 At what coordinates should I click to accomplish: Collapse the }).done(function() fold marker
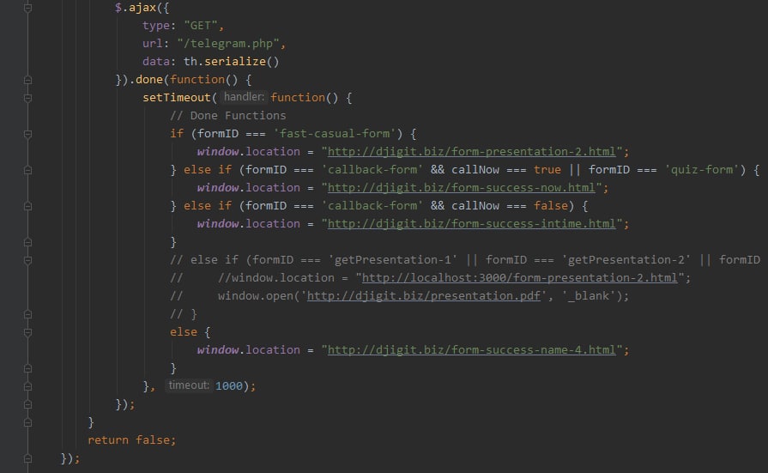point(28,80)
